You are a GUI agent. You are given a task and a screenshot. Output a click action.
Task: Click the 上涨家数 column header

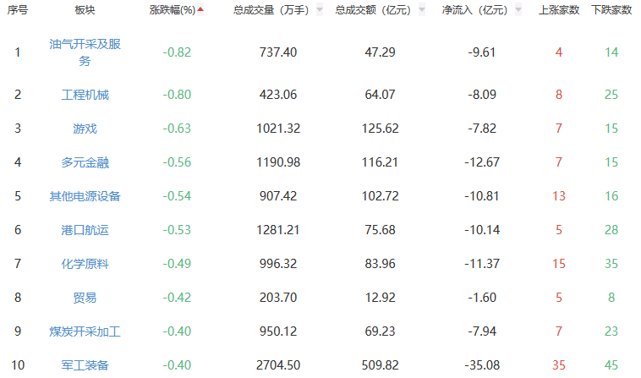click(558, 10)
